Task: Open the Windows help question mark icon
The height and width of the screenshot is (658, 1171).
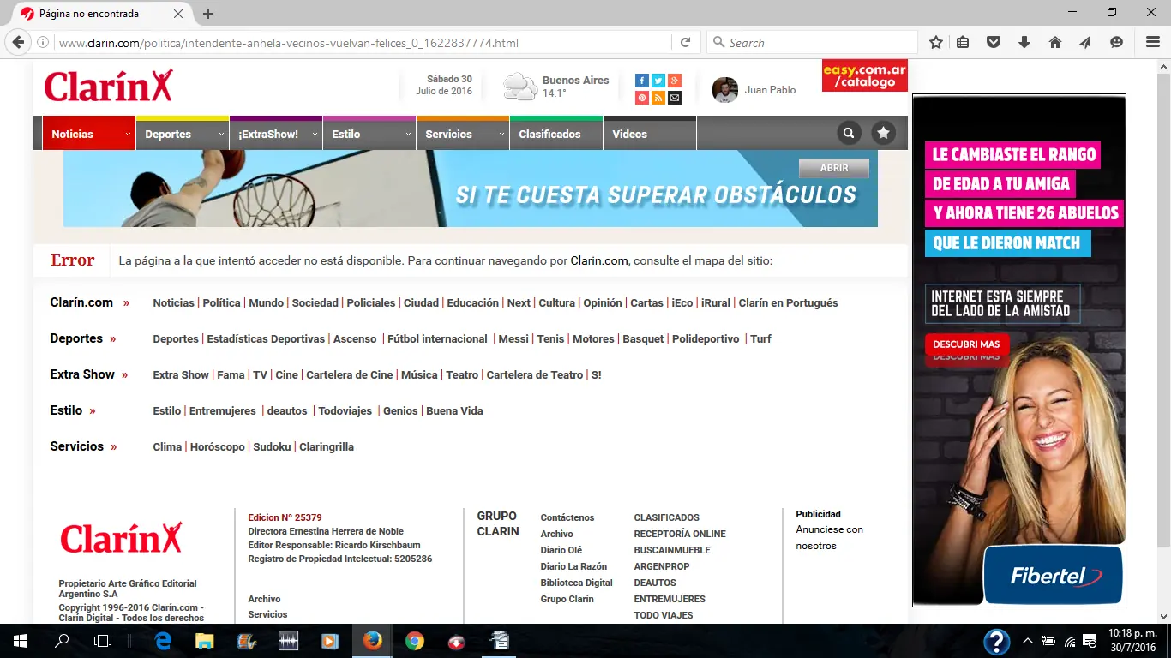Action: click(x=996, y=641)
